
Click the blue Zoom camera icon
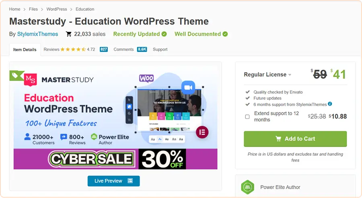pyautogui.click(x=188, y=88)
